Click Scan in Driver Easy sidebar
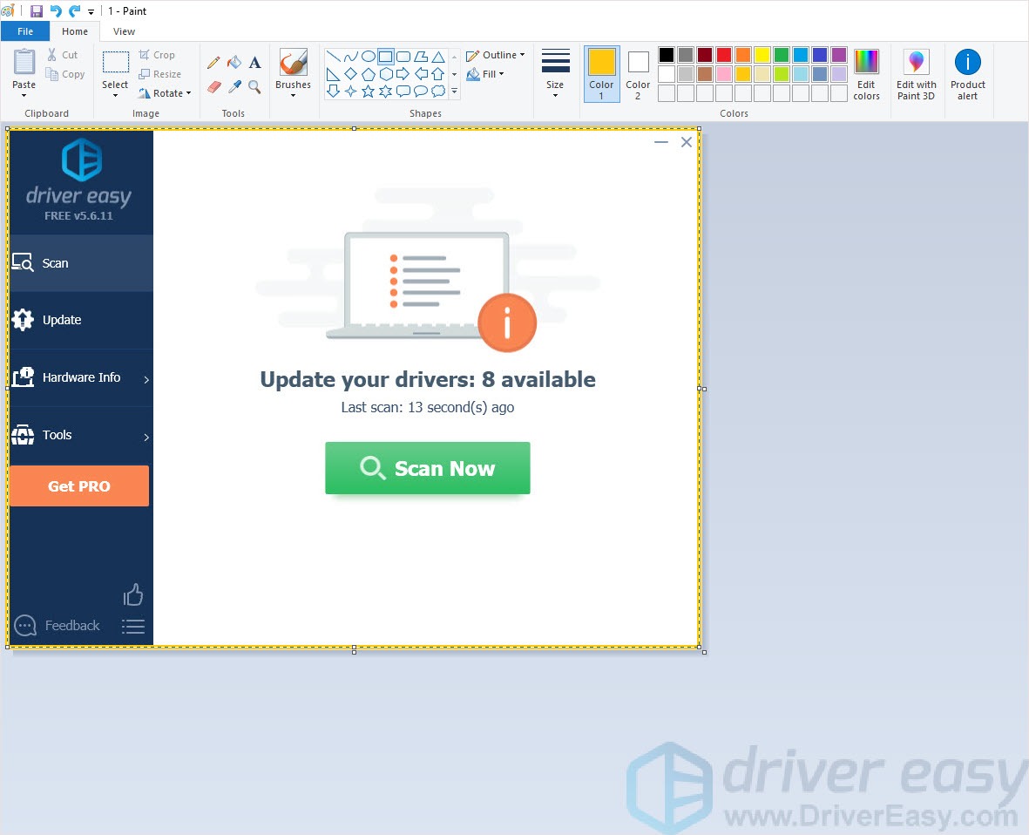Viewport: 1029px width, 835px height. [81, 263]
